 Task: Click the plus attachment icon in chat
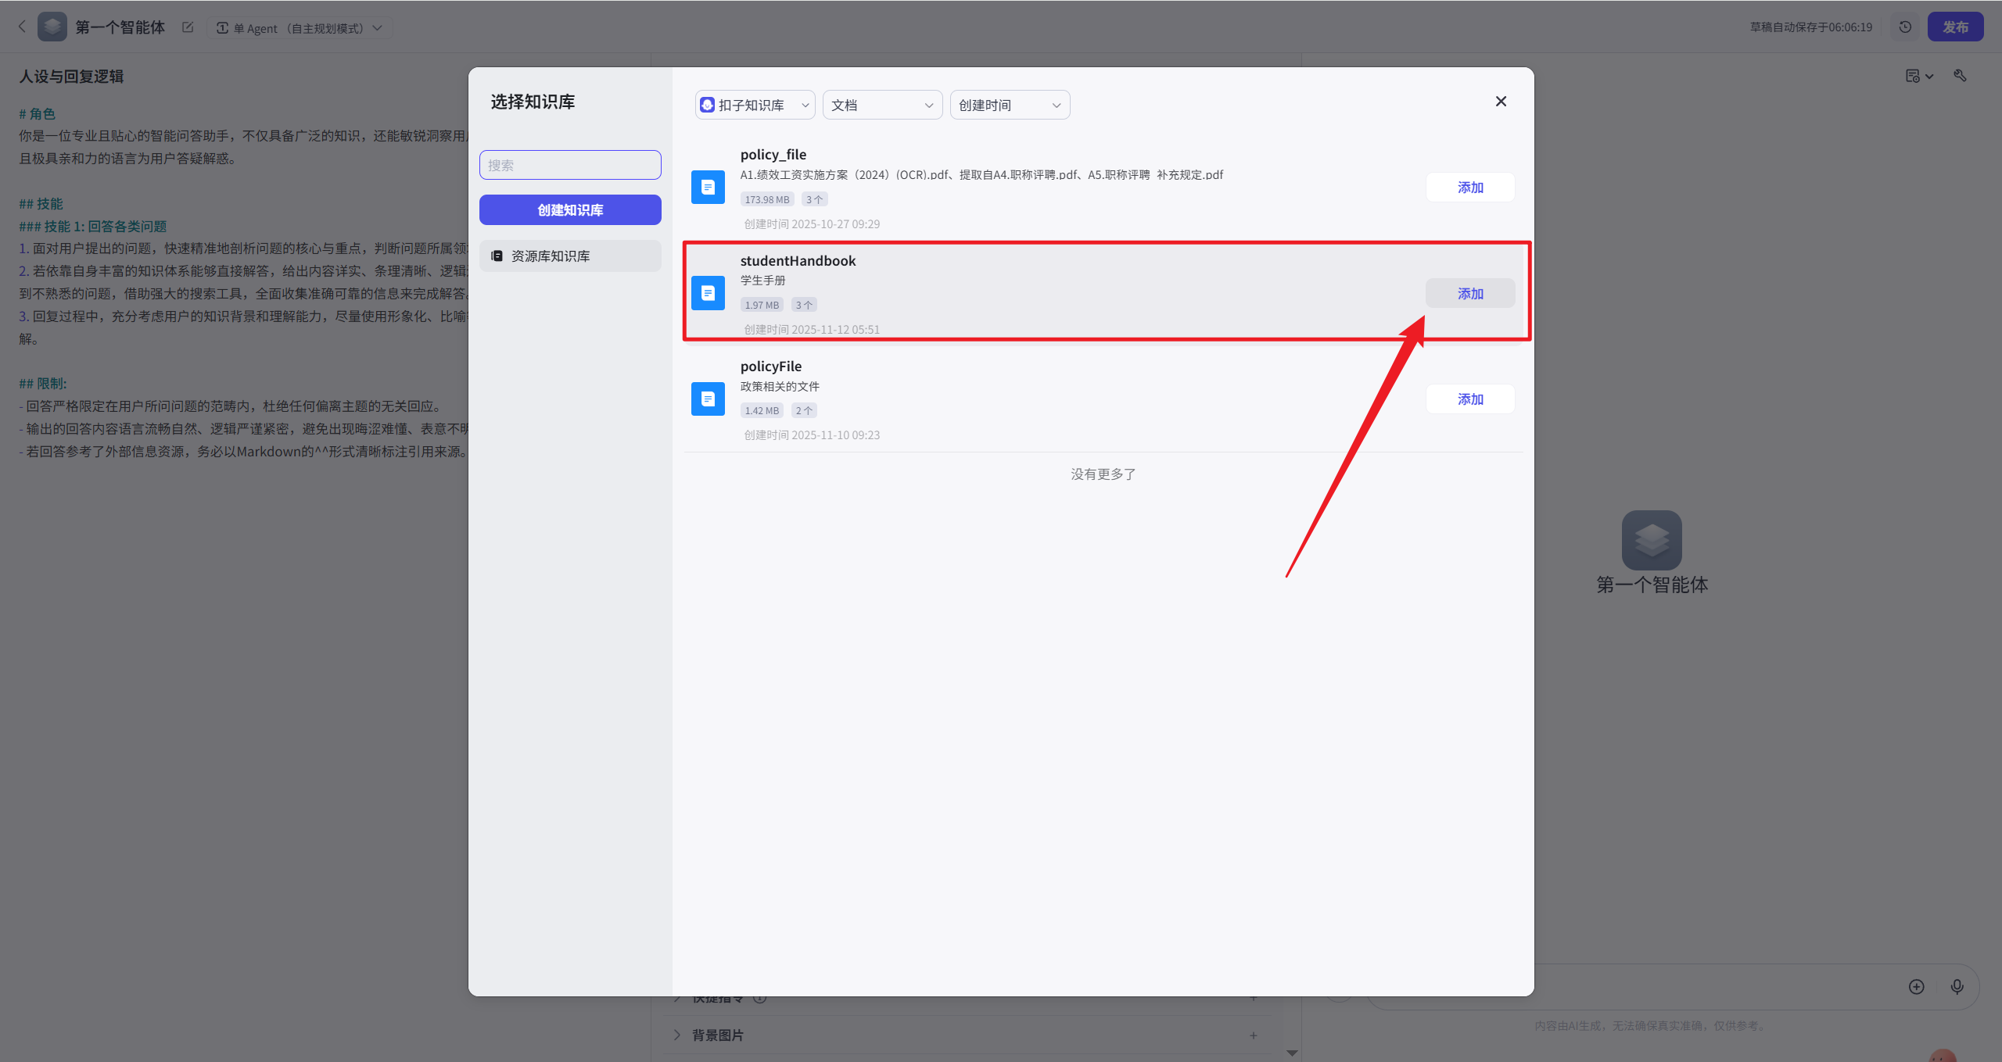coord(1916,987)
